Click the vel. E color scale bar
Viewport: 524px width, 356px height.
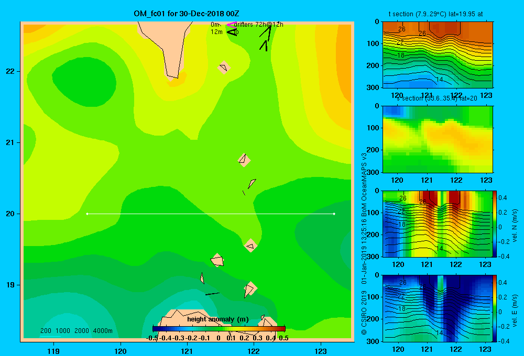click(495, 308)
